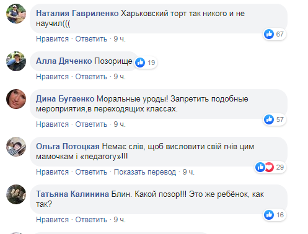The height and width of the screenshot is (234, 308).
Task: Click the like reaction icon showing 67
Action: 269,34
